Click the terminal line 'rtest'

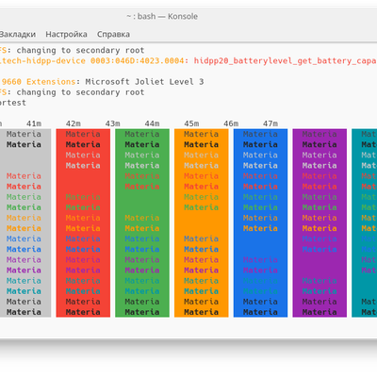click(13, 103)
